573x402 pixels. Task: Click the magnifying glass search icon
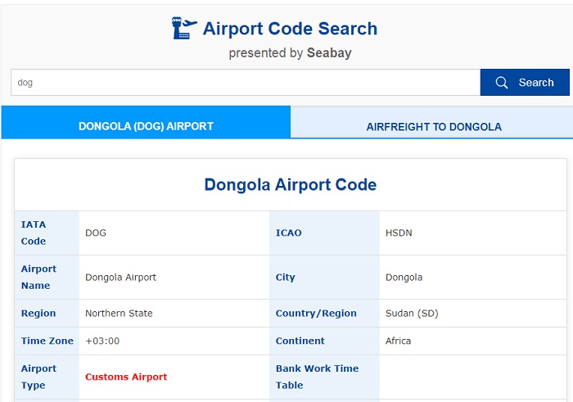pyautogui.click(x=501, y=83)
